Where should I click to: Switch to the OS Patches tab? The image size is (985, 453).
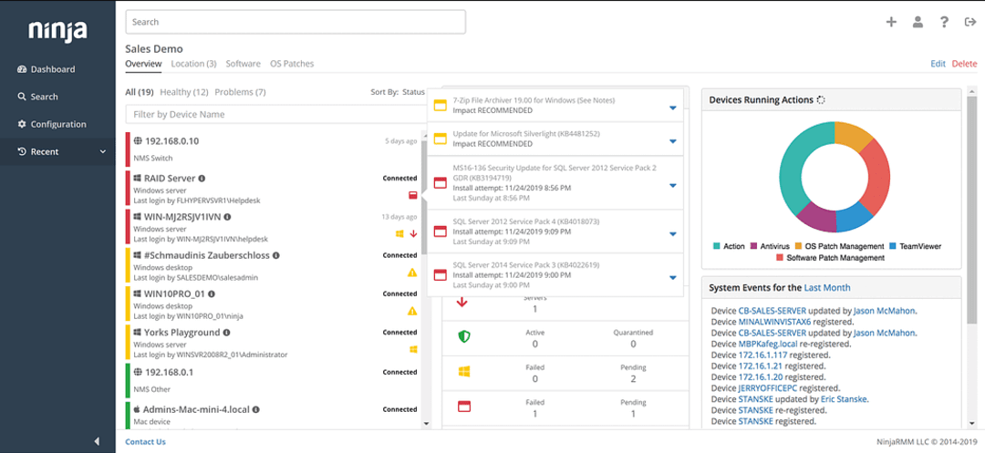click(x=292, y=64)
